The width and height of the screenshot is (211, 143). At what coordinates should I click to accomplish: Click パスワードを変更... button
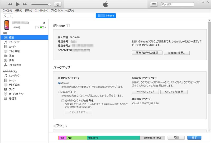coord(78,112)
